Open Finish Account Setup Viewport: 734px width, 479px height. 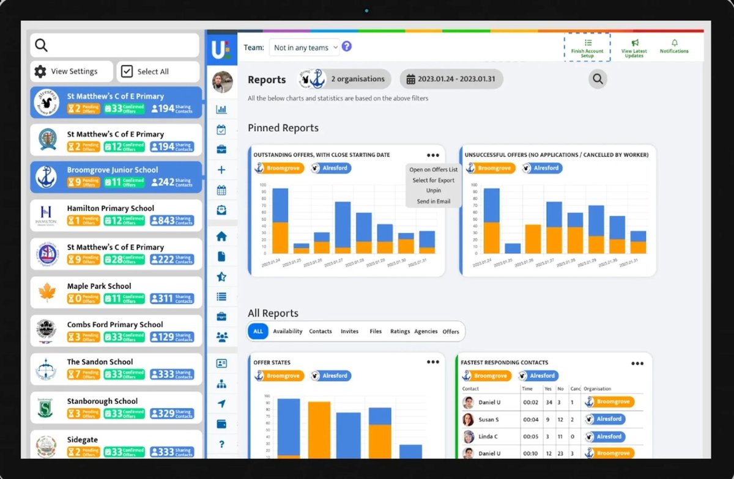click(587, 48)
